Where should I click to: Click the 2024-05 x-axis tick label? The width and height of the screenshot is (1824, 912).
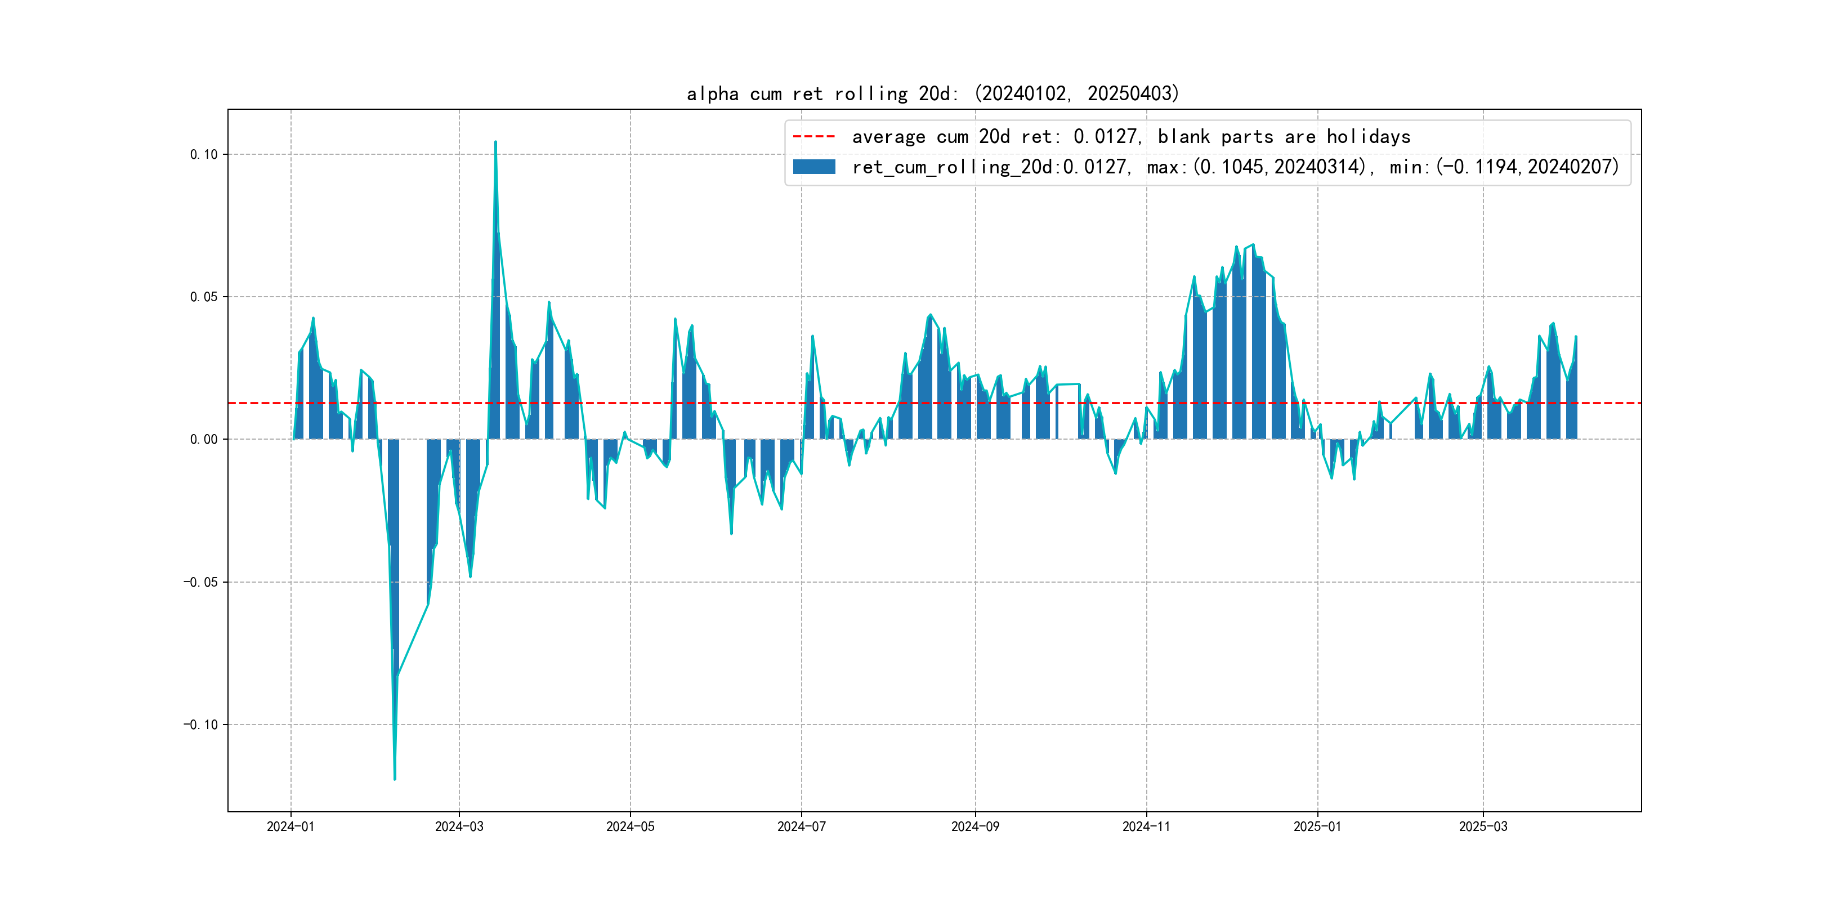[x=630, y=826]
